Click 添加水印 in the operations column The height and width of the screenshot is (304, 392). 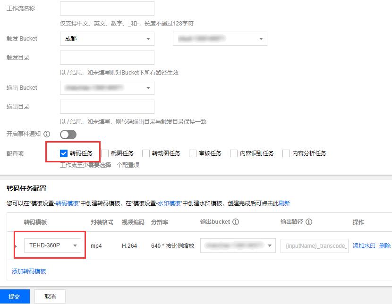tap(364, 246)
